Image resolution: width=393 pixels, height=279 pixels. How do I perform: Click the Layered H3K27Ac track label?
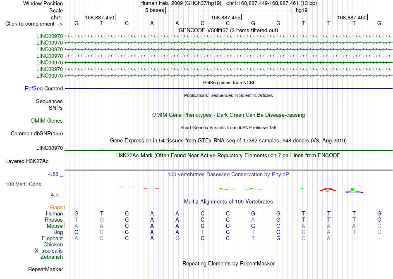point(27,161)
